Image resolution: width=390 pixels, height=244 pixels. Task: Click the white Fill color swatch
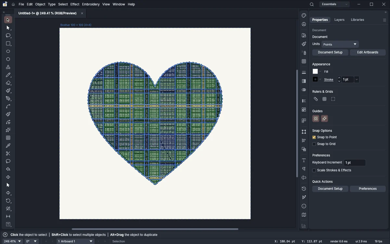pyautogui.click(x=315, y=72)
